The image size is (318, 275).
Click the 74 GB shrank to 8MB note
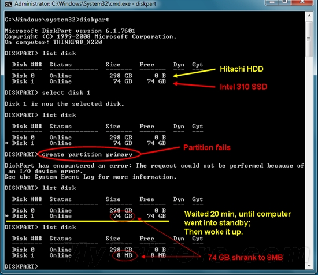point(245,257)
